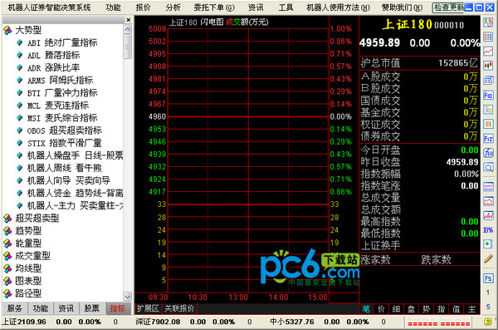Open the 赞助我们(H) menu item
Viewport: 498px width, 330px height.
(403, 7)
